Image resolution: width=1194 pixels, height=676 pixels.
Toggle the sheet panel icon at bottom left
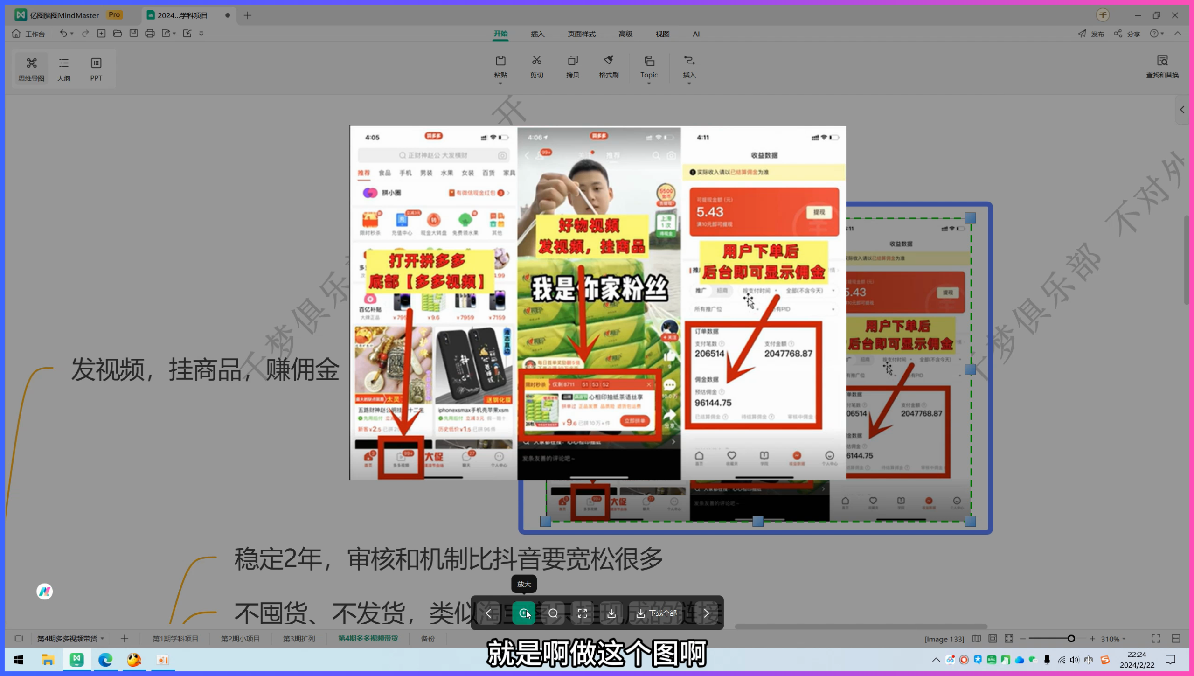point(19,639)
